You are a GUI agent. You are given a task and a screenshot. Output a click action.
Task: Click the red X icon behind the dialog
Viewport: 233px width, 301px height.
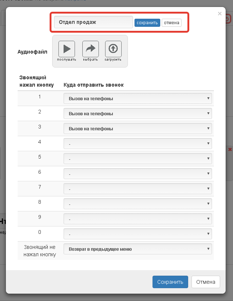[230, 149]
